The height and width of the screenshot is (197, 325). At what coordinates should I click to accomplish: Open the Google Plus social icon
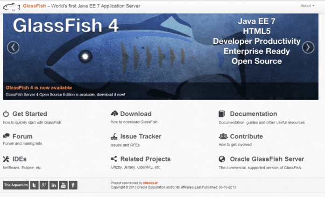(x=44, y=185)
